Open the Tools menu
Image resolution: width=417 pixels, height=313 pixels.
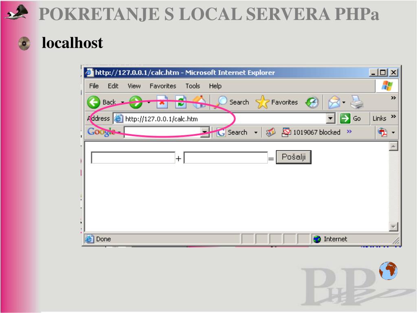tap(193, 86)
